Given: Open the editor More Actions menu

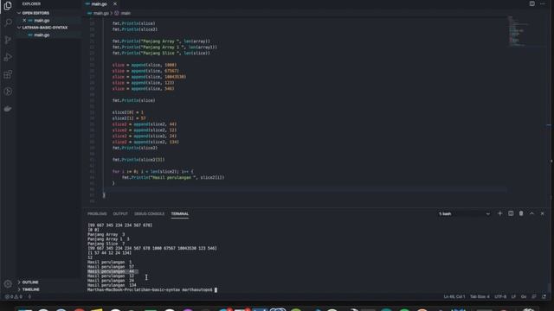Looking at the screenshot, I should coord(543,3).
